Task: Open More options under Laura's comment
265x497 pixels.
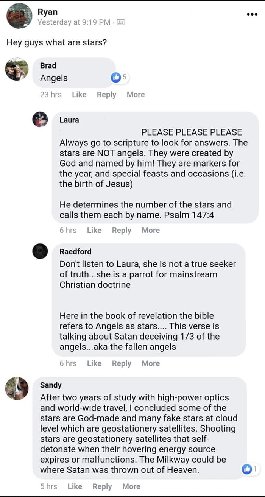Action: [151, 230]
